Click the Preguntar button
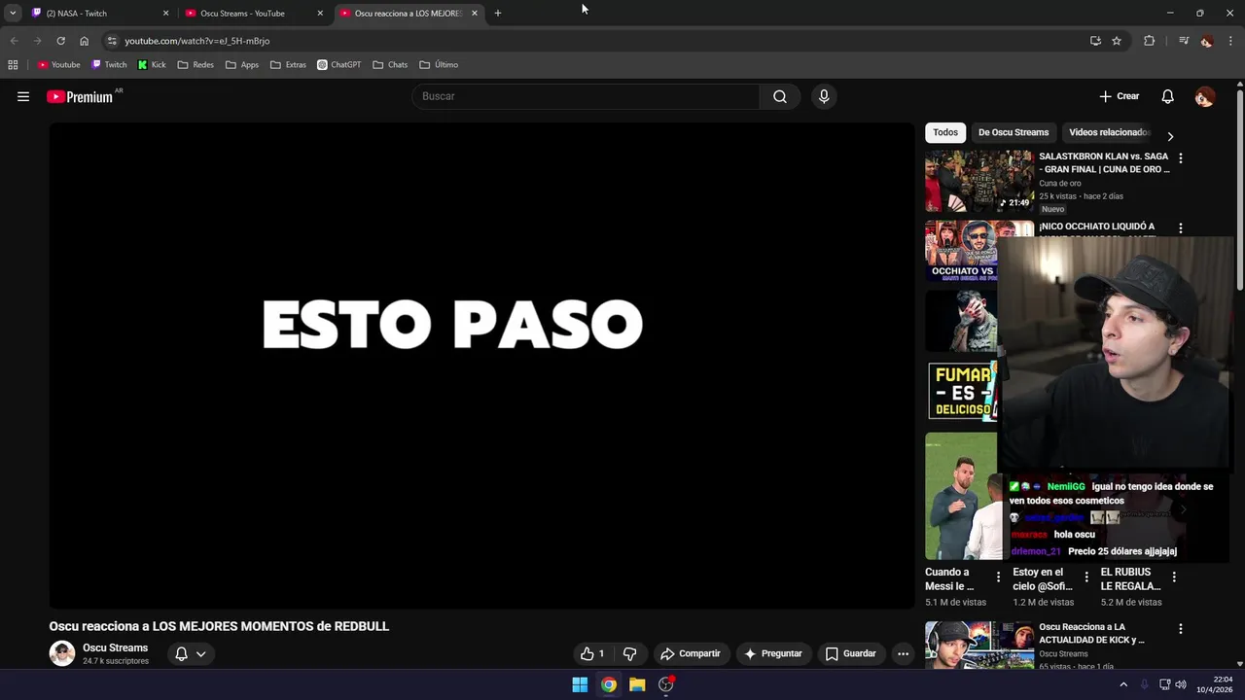Screen dimensions: 1245x700 point(773,653)
